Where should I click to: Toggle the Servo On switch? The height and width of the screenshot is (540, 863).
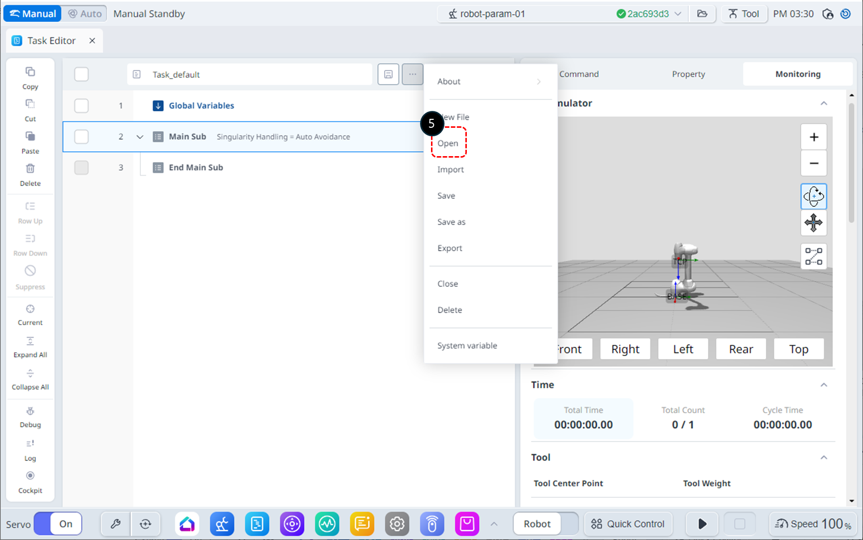tap(58, 524)
